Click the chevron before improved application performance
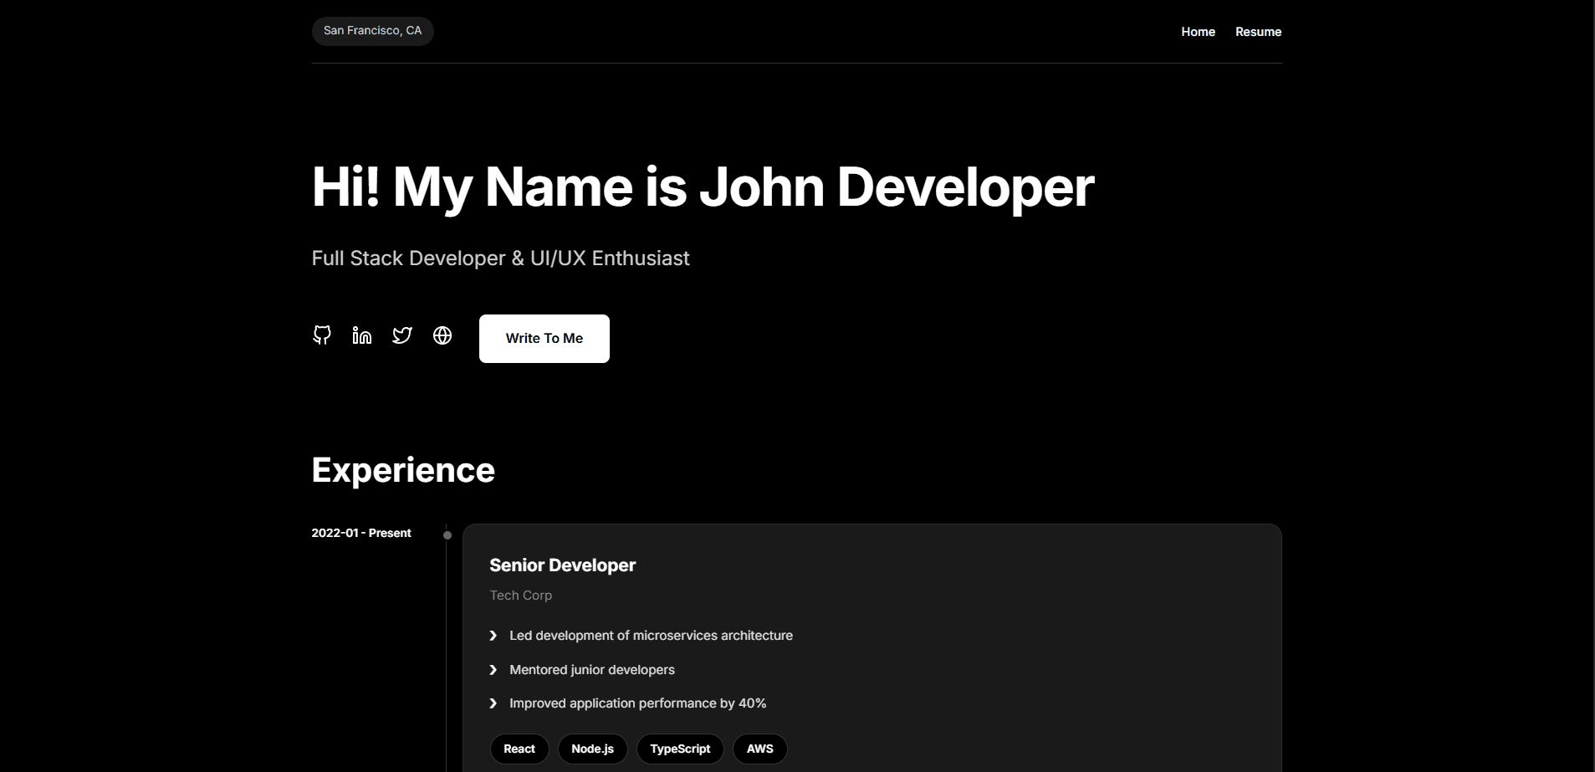Screen dimensions: 1595x772 (x=493, y=703)
